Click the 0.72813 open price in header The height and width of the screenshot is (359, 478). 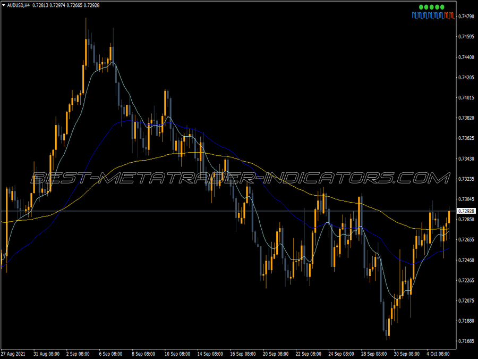pos(40,5)
